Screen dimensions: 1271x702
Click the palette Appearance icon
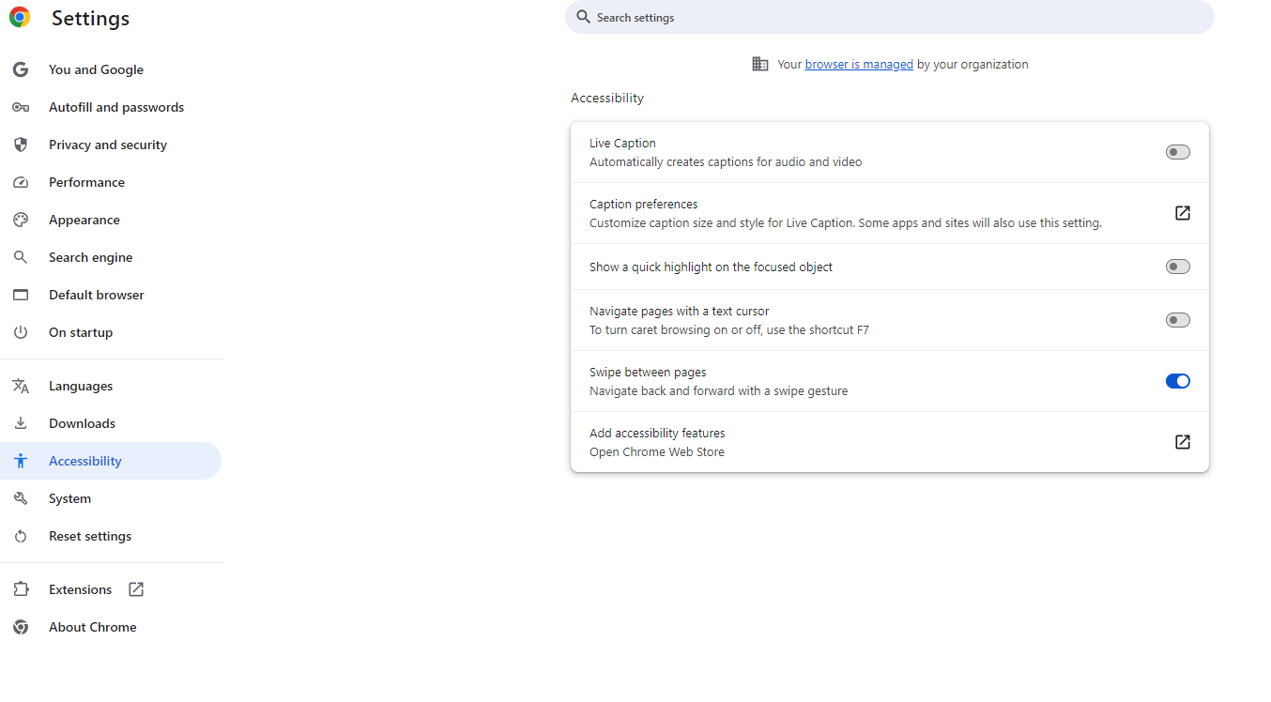(x=21, y=220)
